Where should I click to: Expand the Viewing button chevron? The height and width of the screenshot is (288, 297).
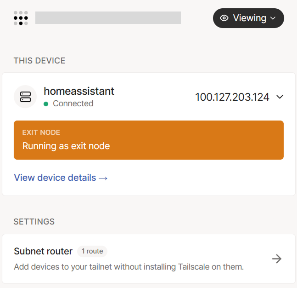tap(273, 18)
